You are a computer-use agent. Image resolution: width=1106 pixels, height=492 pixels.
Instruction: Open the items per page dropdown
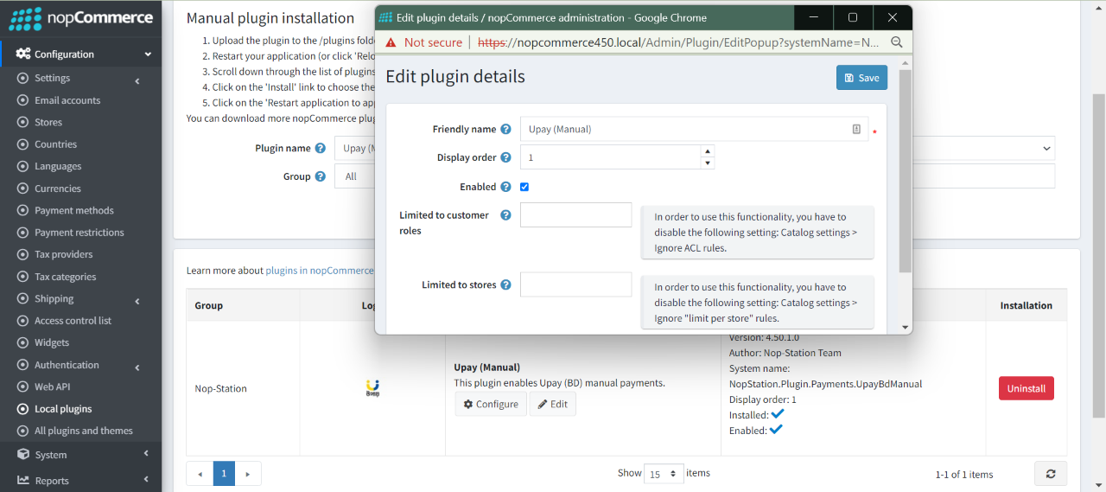[x=664, y=474]
